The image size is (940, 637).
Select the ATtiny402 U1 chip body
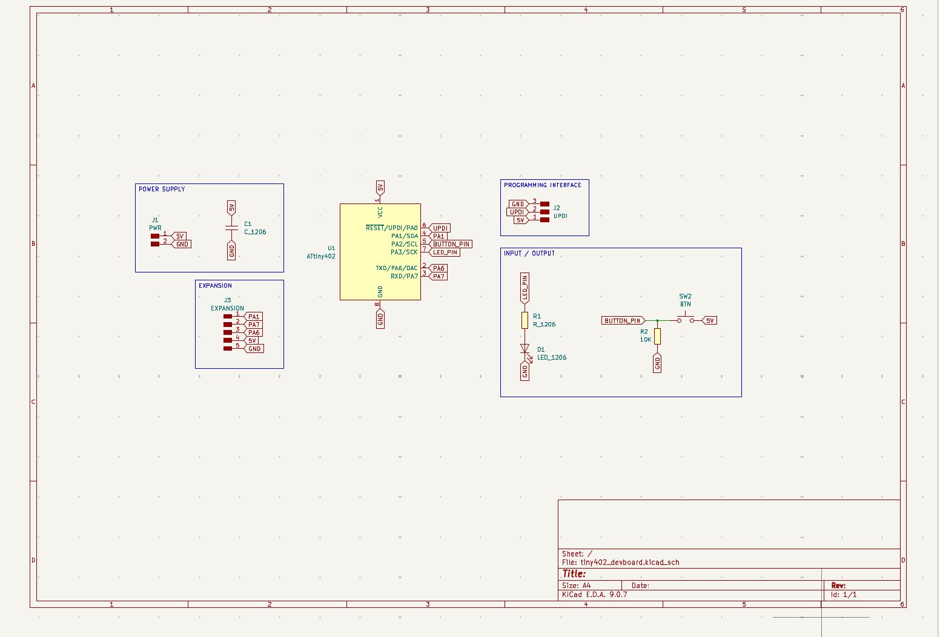click(x=380, y=252)
